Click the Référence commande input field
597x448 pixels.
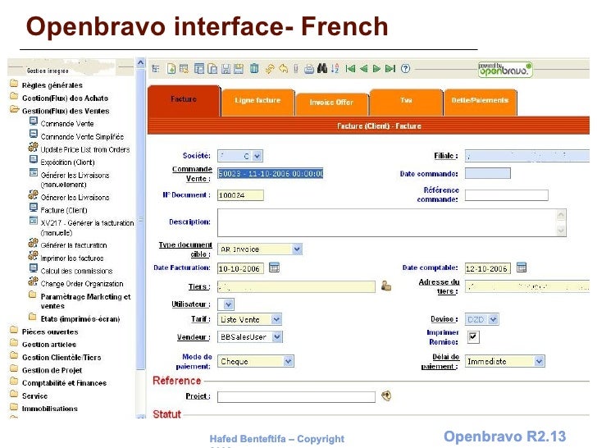(507, 195)
